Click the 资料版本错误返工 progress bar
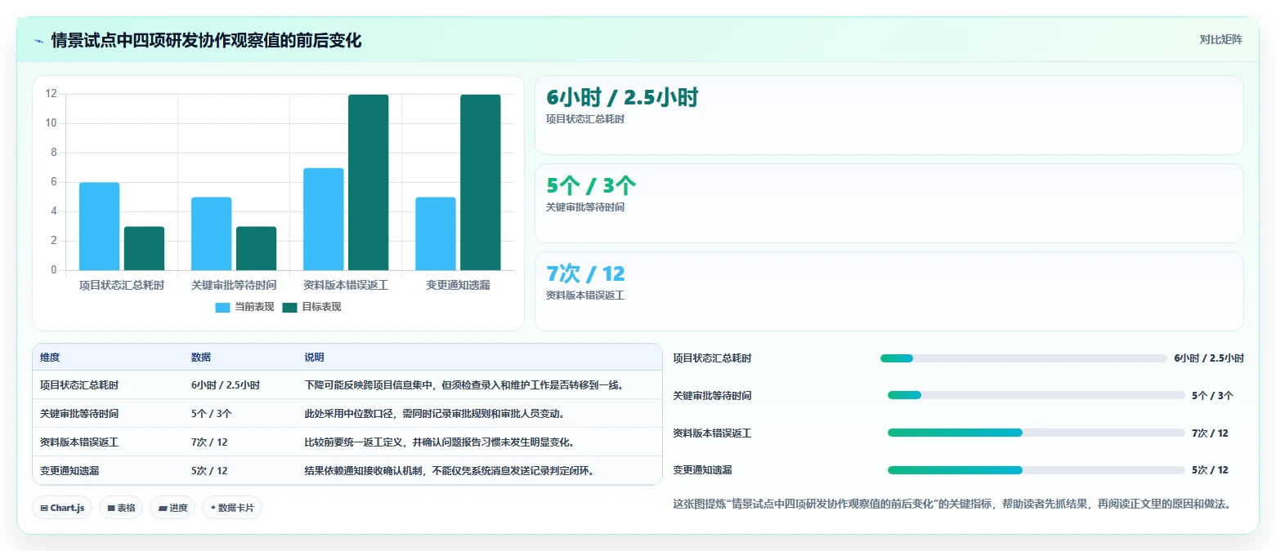Image resolution: width=1276 pixels, height=551 pixels. pos(1036,433)
